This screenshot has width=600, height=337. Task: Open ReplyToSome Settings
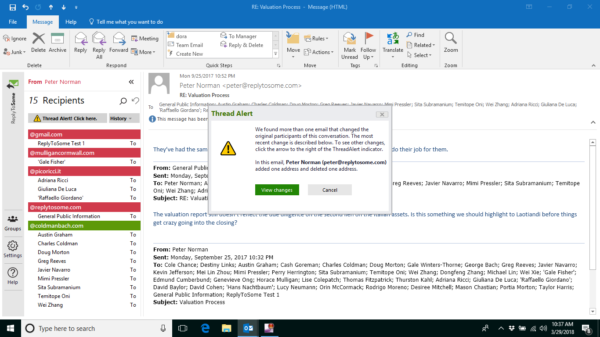point(13,249)
